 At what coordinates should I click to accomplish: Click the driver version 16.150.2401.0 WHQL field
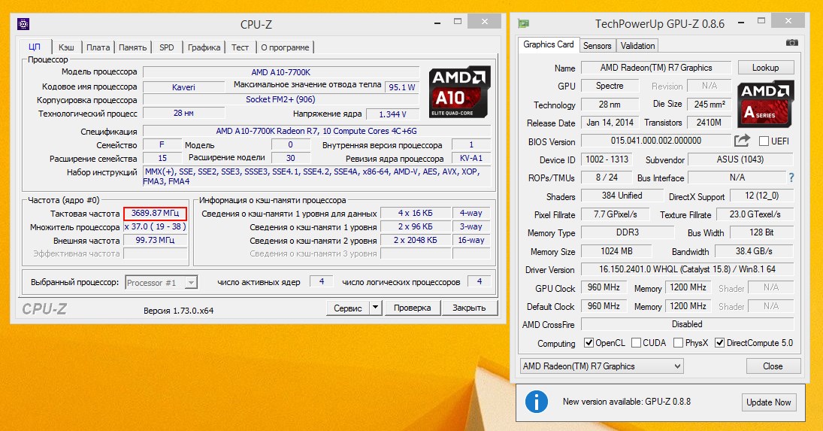[687, 269]
